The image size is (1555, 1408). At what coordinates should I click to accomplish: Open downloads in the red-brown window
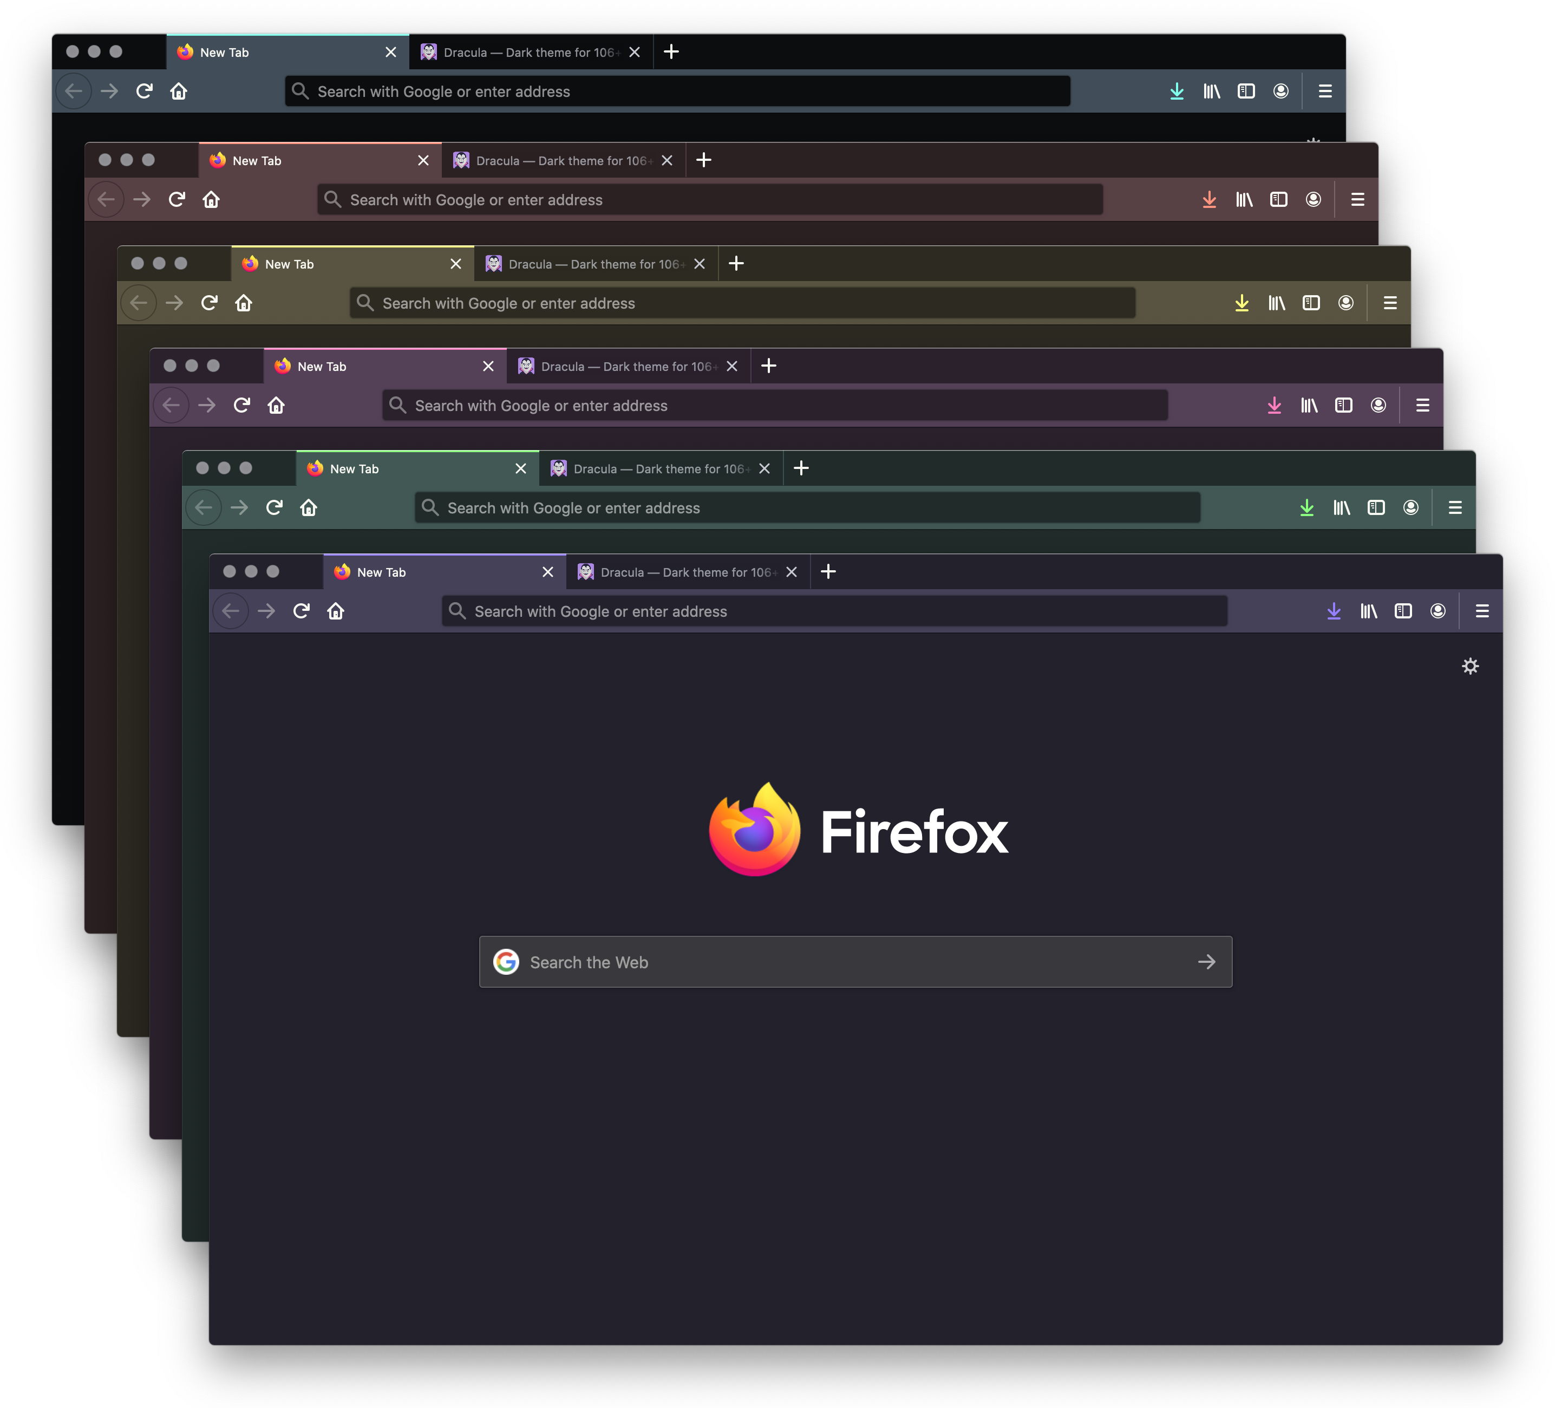click(x=1210, y=200)
